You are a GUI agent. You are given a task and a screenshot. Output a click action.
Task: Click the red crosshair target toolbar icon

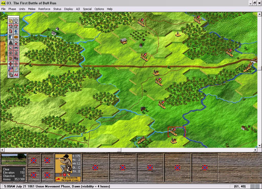pyautogui.click(x=16, y=64)
